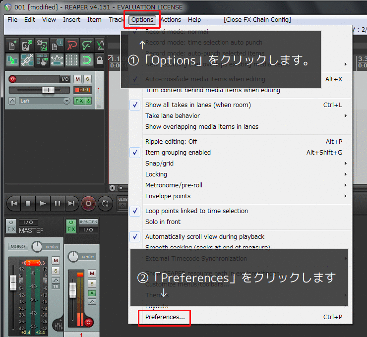
Task: Open the Options menu in the menu bar
Action: click(x=142, y=20)
